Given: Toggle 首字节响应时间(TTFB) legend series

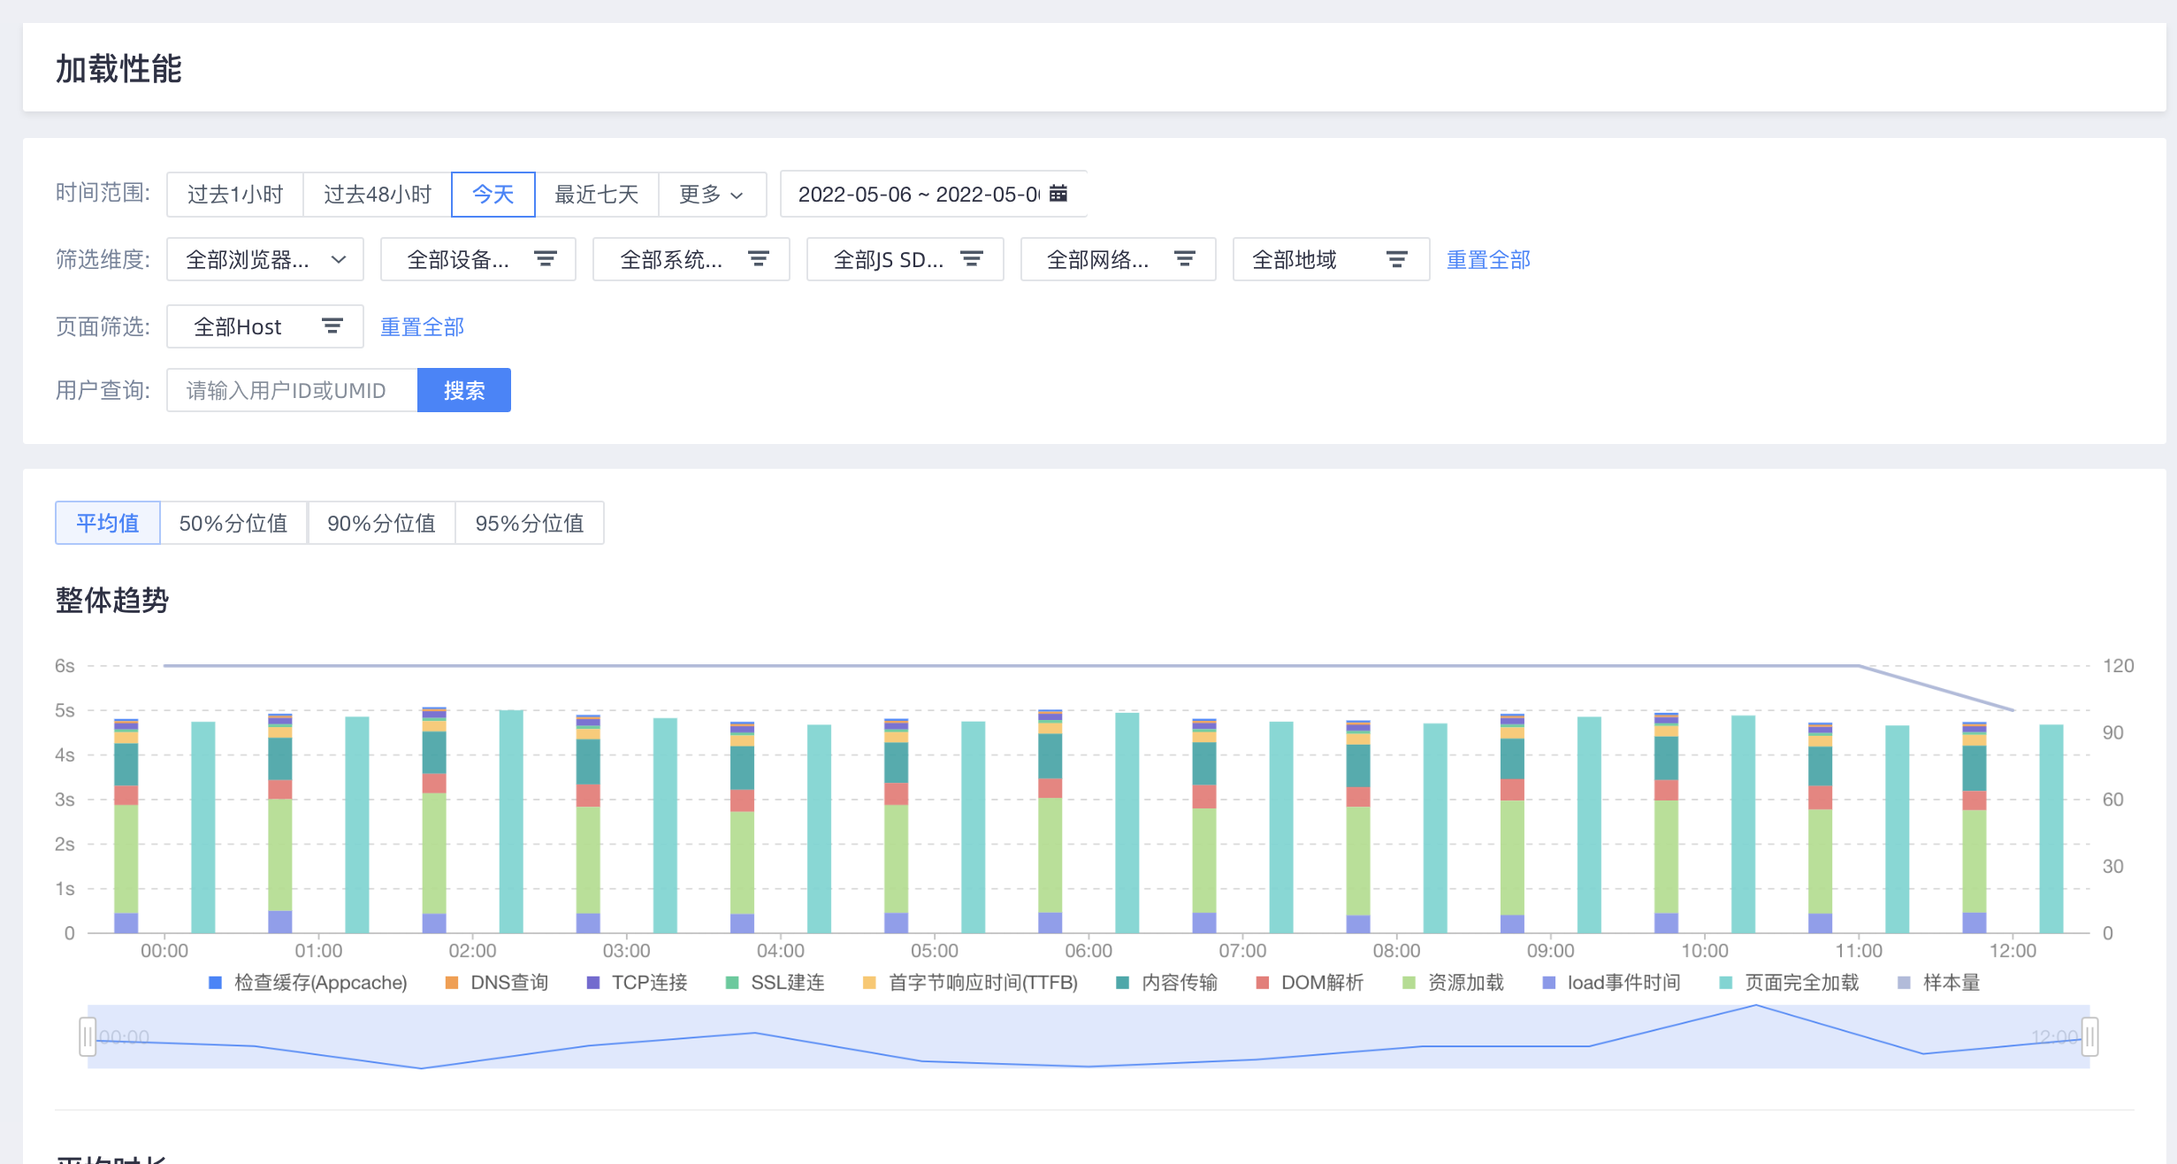Looking at the screenshot, I should [971, 983].
